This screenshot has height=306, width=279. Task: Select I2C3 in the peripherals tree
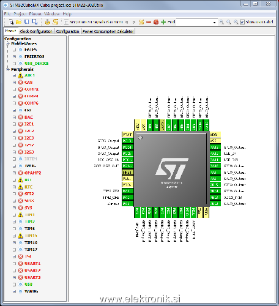pyautogui.click(x=29, y=138)
